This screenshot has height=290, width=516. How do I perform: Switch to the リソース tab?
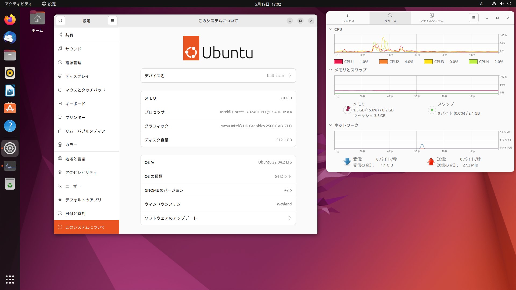tap(390, 18)
